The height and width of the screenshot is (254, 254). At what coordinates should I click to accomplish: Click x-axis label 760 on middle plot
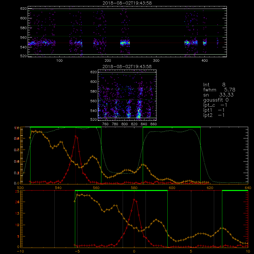105,124
